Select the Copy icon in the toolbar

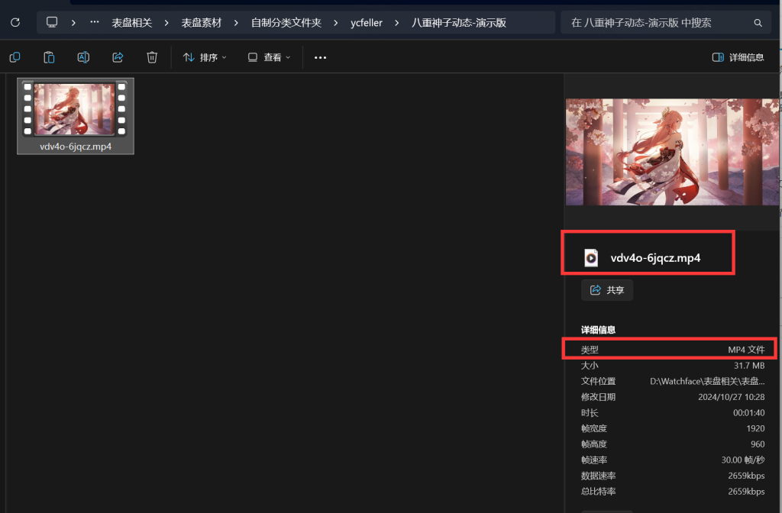(14, 56)
